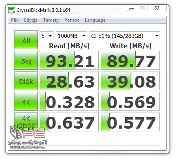The height and width of the screenshot is (159, 176).
Task: Open the Tematy menu
Action: tap(51, 20)
